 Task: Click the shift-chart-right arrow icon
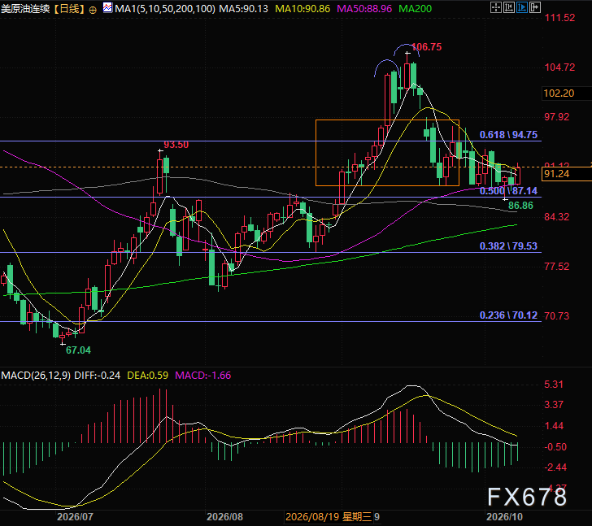(x=535, y=7)
